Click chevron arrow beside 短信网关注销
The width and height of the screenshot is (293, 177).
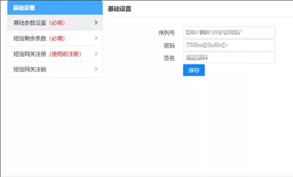[x=96, y=69]
